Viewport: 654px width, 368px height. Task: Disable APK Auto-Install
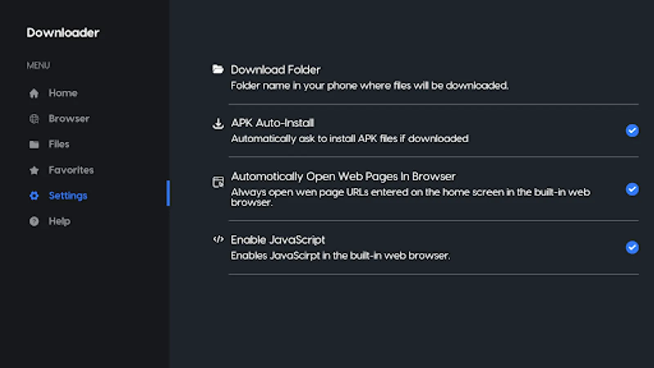(632, 130)
